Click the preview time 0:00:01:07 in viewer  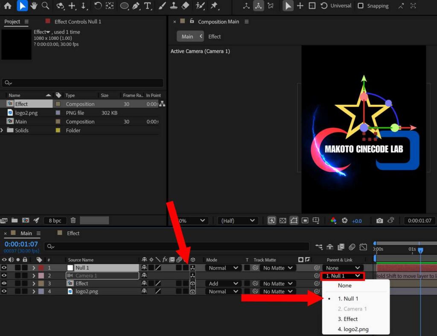pyautogui.click(x=420, y=221)
